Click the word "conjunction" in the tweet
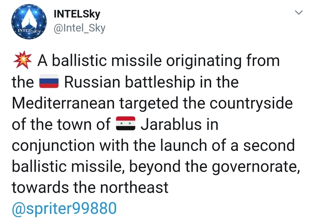This screenshot has height=222, width=315. [53, 145]
